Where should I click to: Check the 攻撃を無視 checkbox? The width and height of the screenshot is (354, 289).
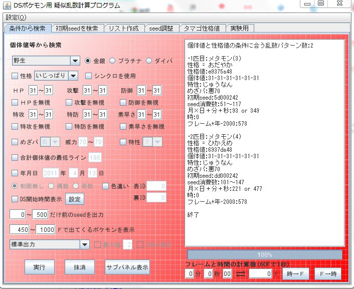pos(69,102)
